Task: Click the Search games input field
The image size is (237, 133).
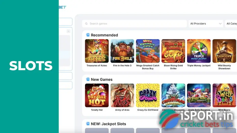Action: coord(134,24)
